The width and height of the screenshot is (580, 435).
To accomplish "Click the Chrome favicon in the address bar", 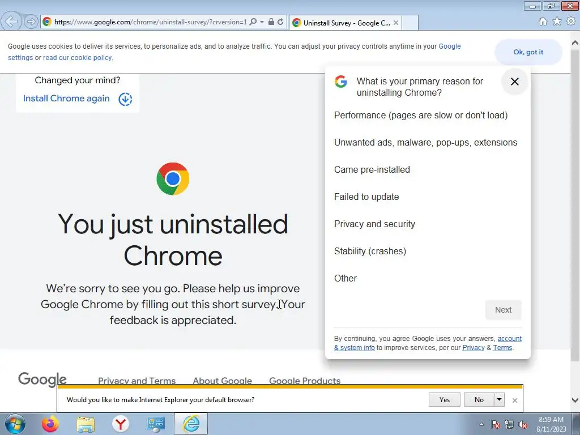I will coord(47,22).
